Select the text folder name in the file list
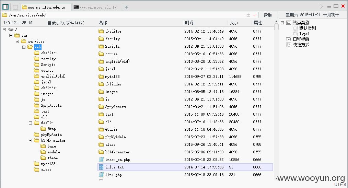The height and width of the screenshot is (188, 348). pyautogui.click(x=109, y=114)
